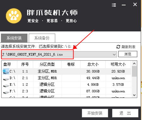The width and height of the screenshot is (142, 120).
Task: Switch to the 系统安装 tab
Action: point(14,38)
